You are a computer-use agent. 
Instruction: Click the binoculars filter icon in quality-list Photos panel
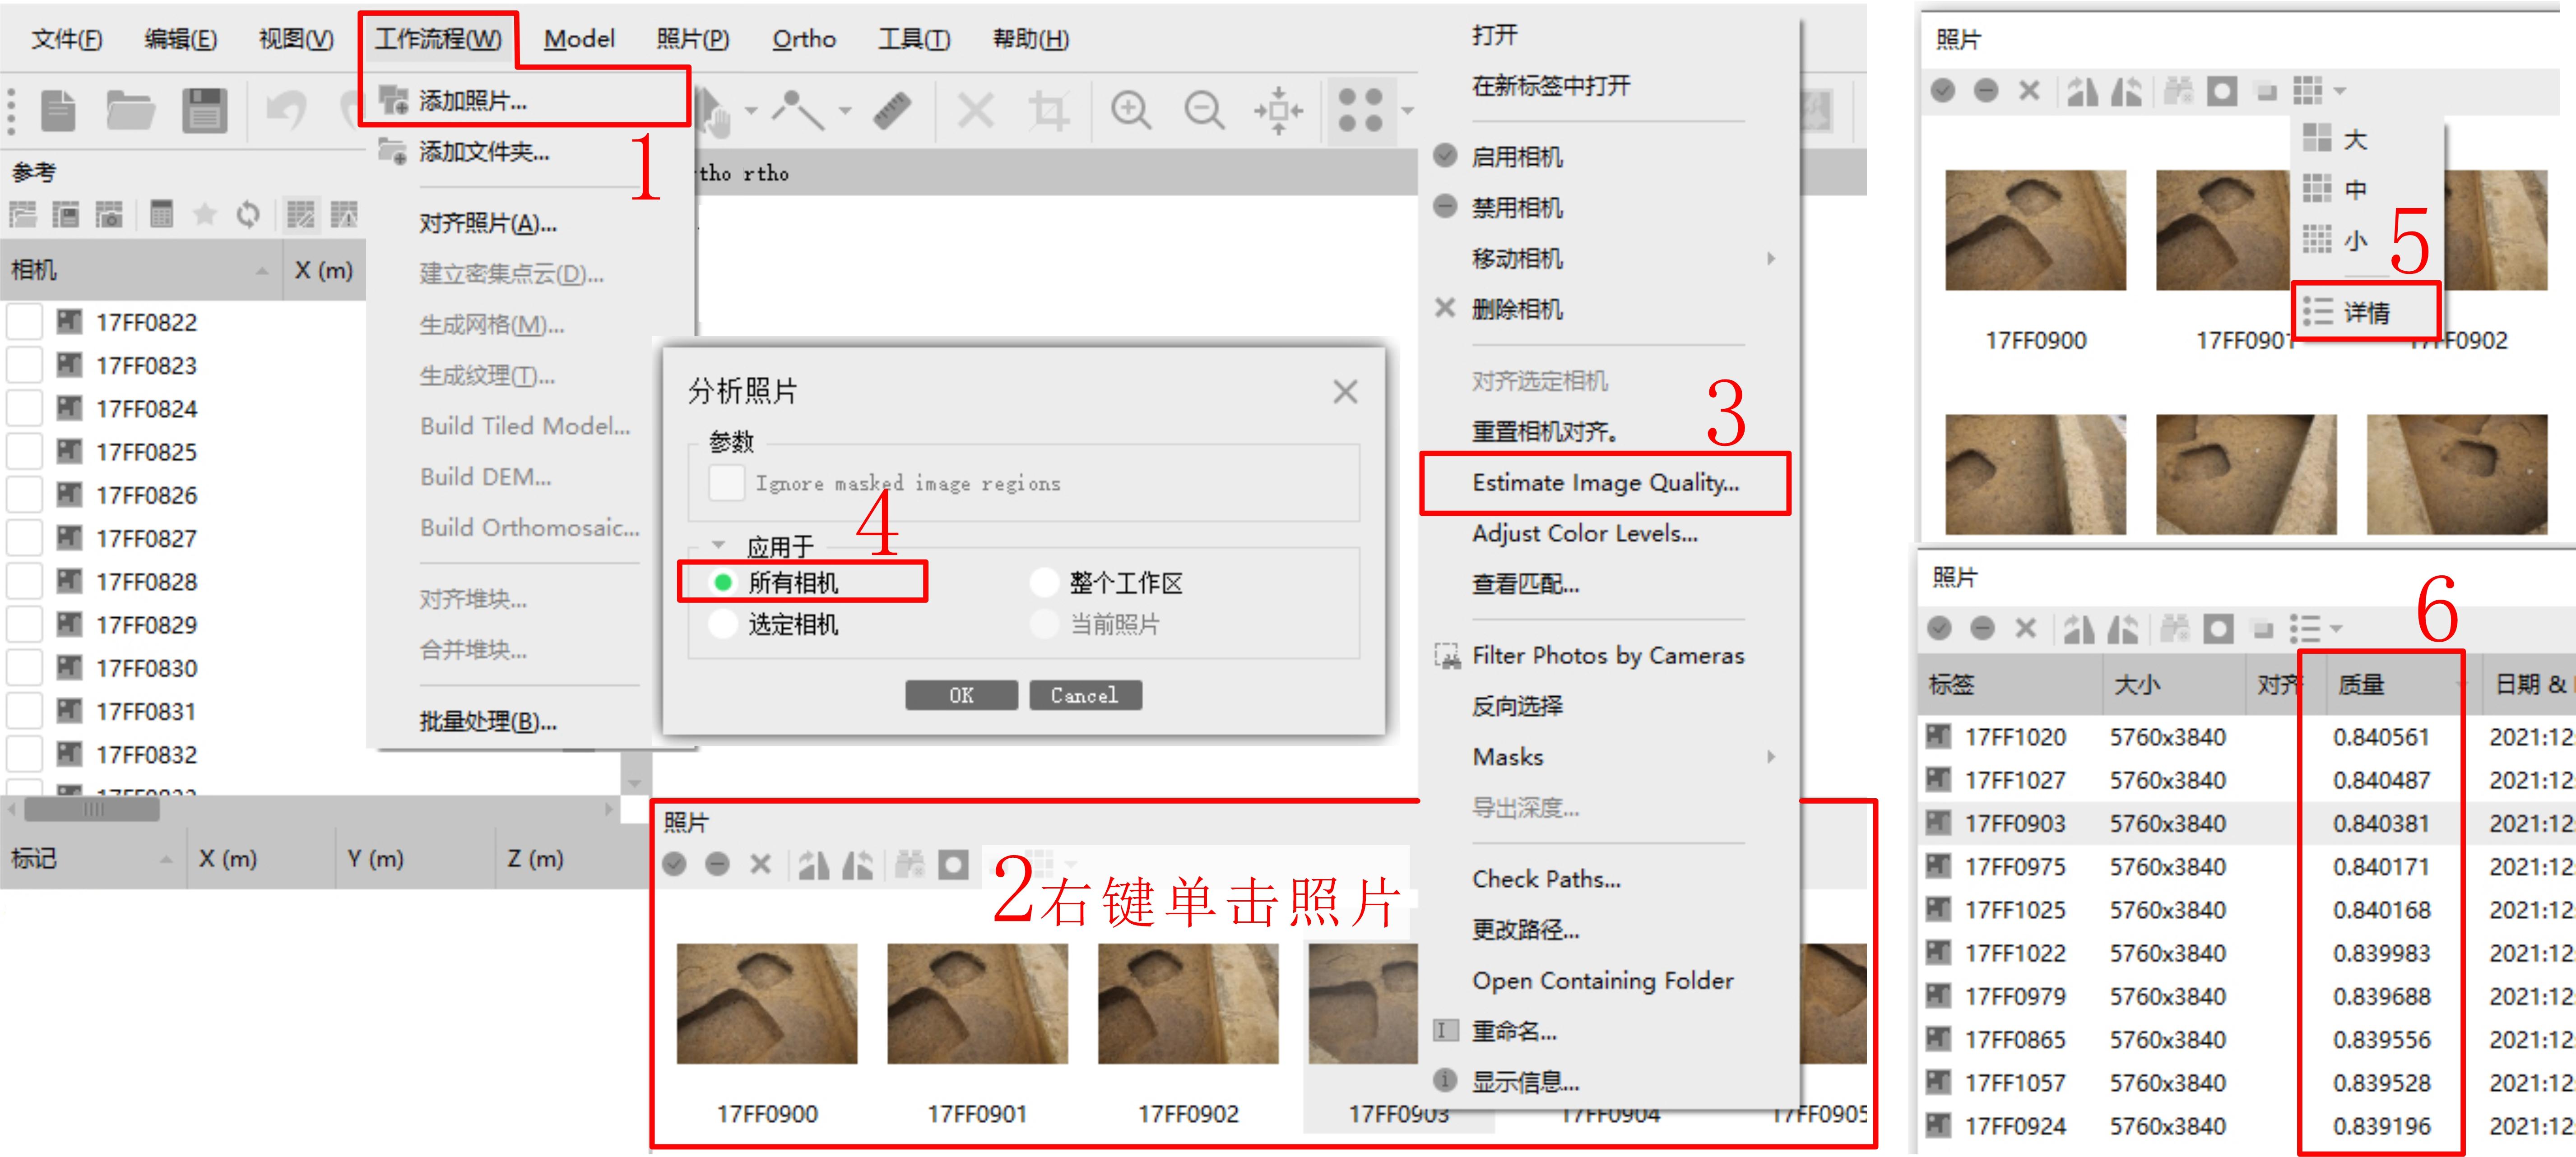tap(2175, 629)
